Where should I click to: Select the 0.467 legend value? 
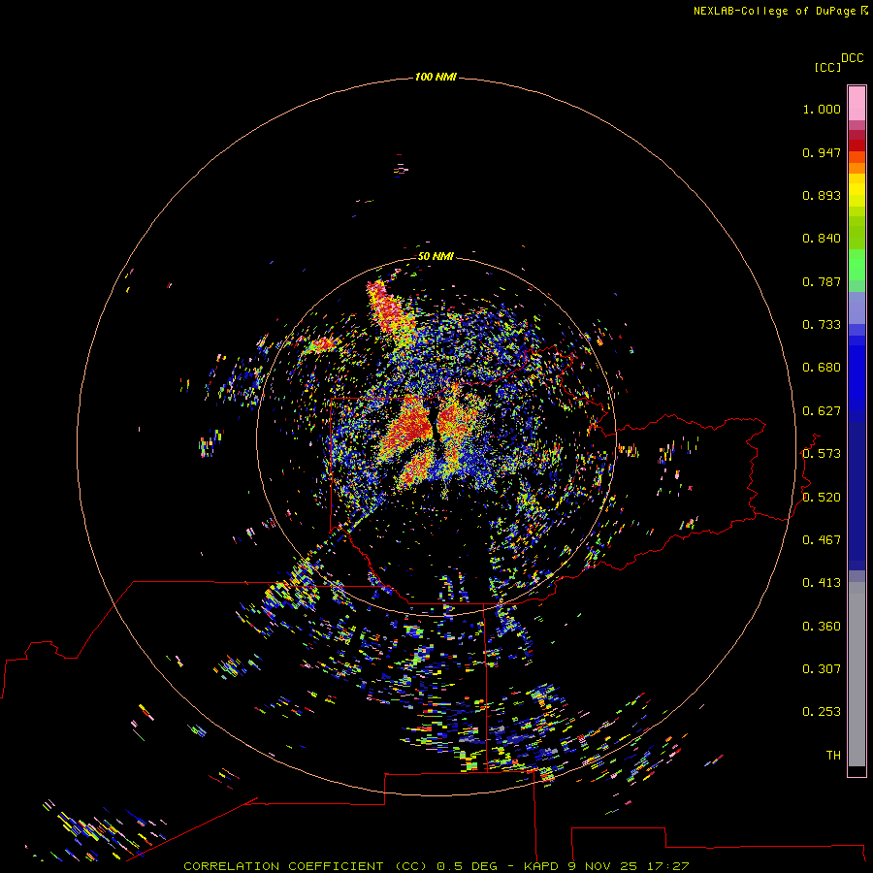pos(822,540)
